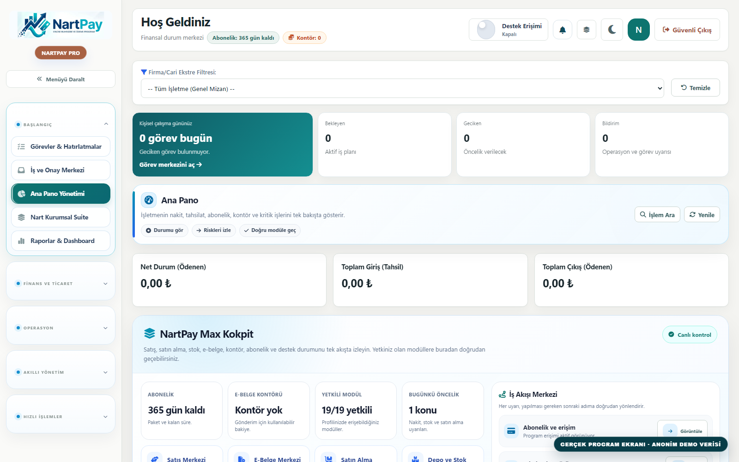Open Nart Kurumsal Suite

pos(61,217)
